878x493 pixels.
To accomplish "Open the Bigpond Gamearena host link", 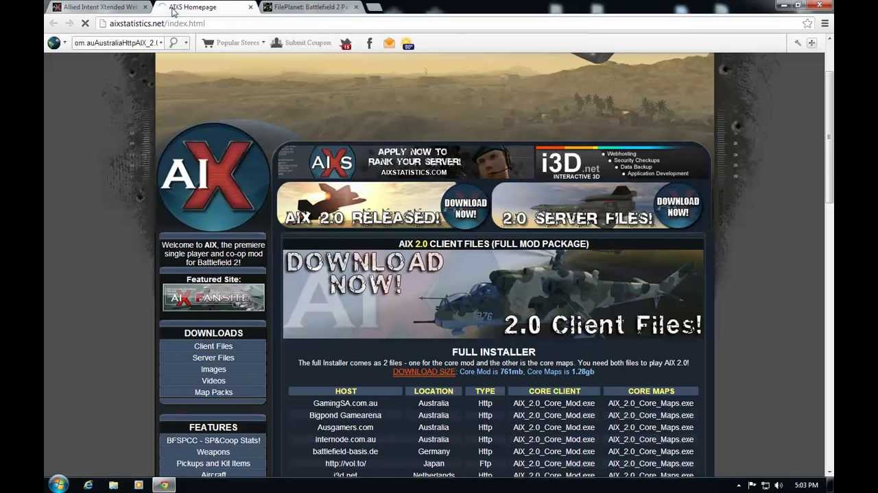I will (345, 416).
